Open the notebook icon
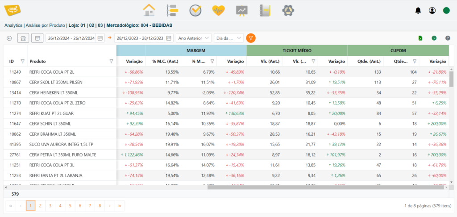The height and width of the screenshot is (217, 457). (x=265, y=11)
